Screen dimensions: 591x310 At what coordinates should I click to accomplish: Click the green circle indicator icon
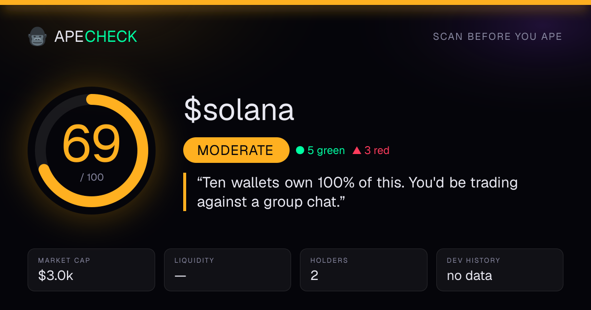click(299, 151)
